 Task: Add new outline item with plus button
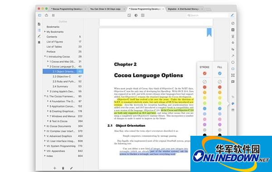click(x=55, y=168)
